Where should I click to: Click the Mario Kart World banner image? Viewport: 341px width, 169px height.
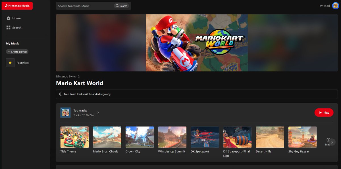(x=197, y=43)
